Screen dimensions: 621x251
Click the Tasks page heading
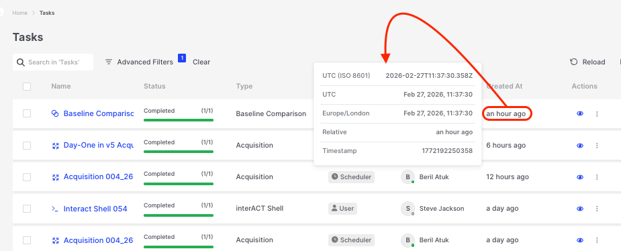28,37
